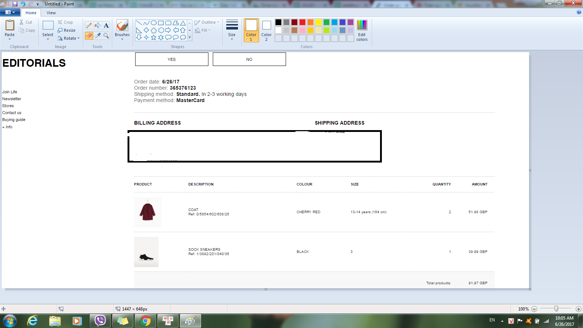Pick the Fill with color bucket tool
The height and width of the screenshot is (328, 583).
pos(98,26)
